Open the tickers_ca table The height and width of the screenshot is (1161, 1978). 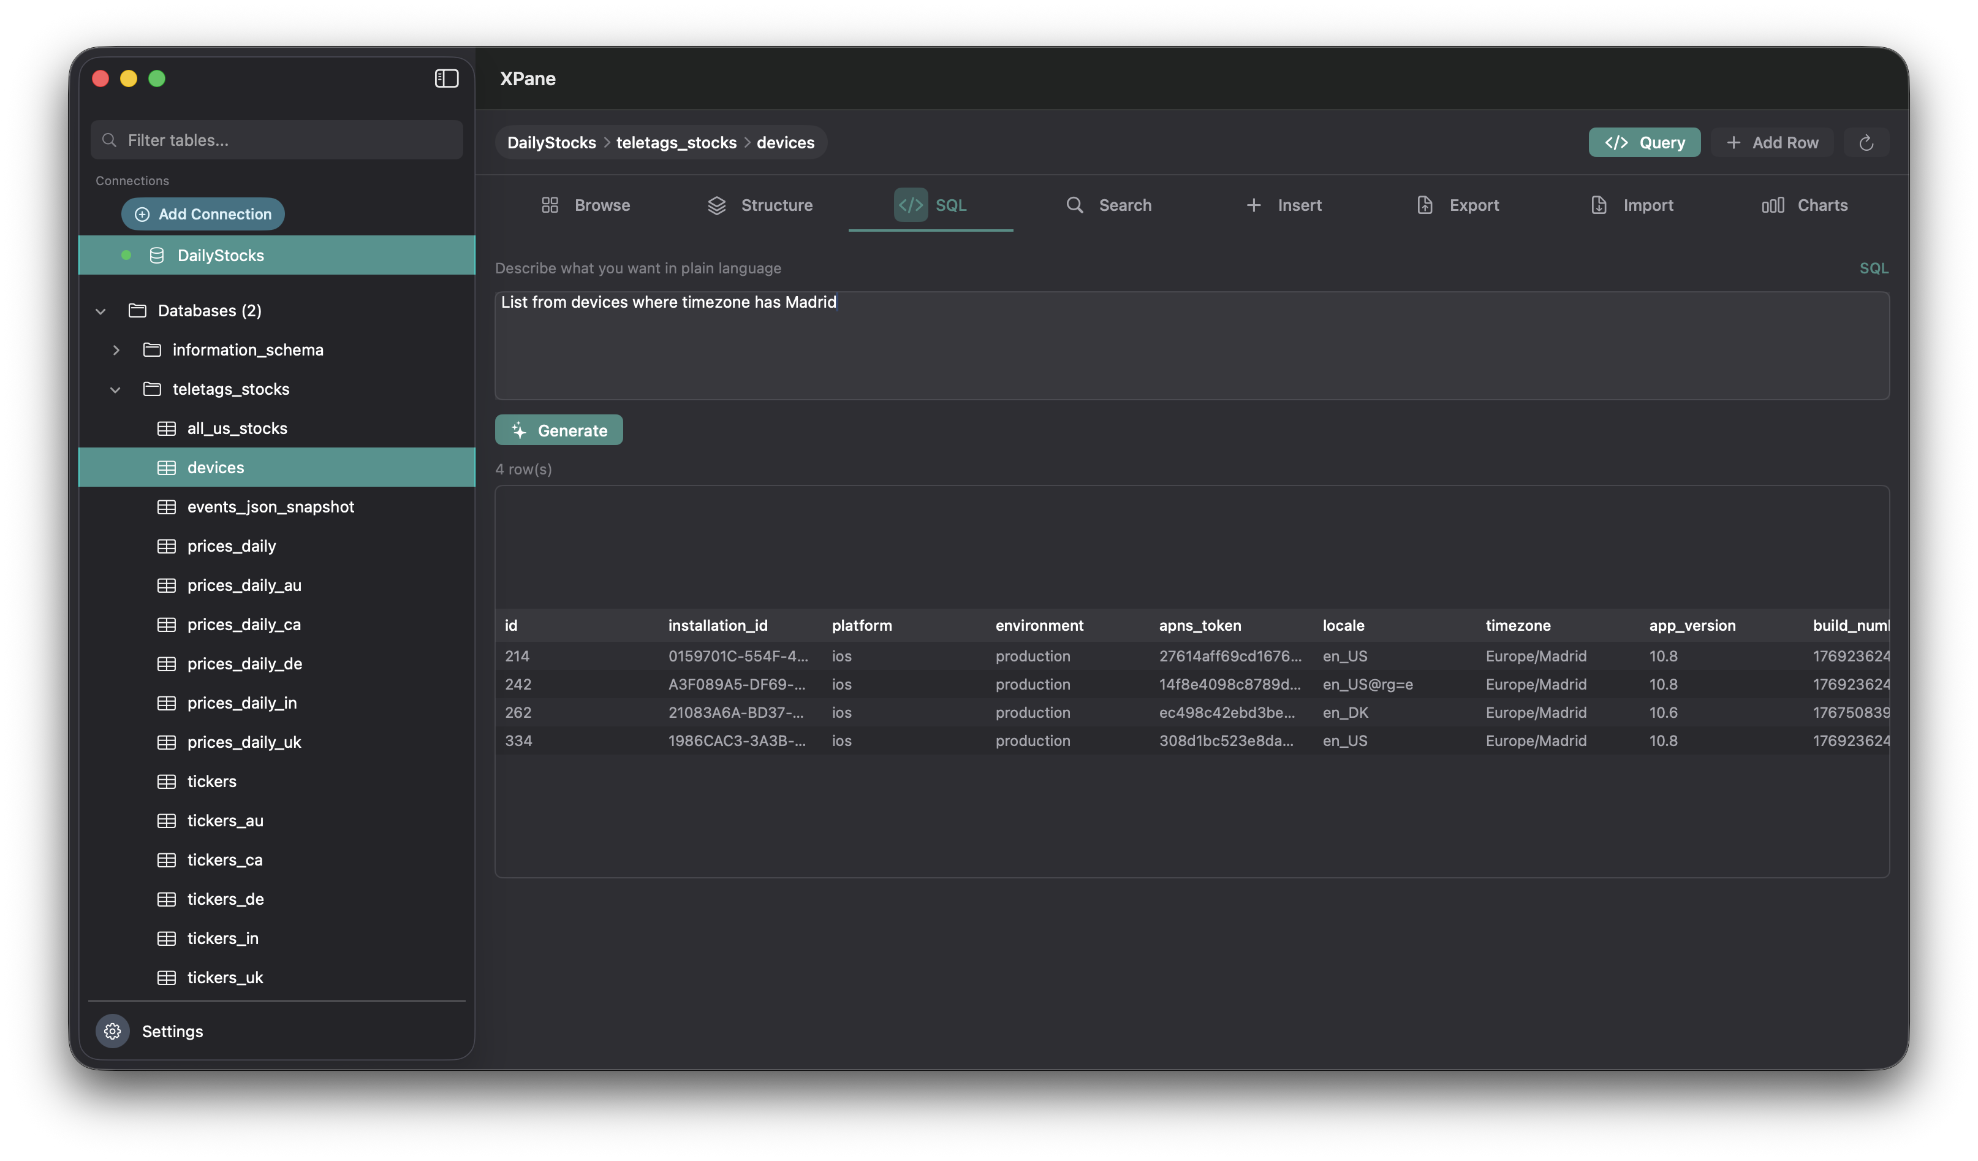pyautogui.click(x=277, y=859)
